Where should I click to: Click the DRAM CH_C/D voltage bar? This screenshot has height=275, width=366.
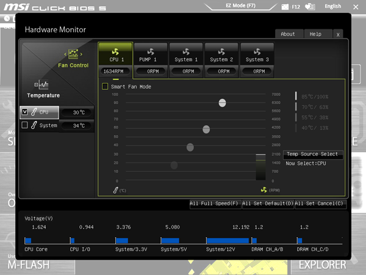tap(300, 240)
